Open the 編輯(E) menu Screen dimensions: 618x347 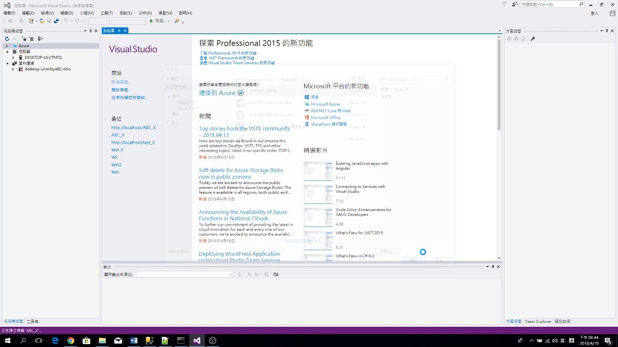coord(28,13)
